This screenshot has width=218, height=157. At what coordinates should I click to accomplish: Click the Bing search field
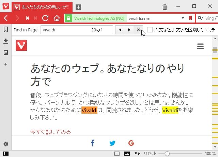pos(211,18)
